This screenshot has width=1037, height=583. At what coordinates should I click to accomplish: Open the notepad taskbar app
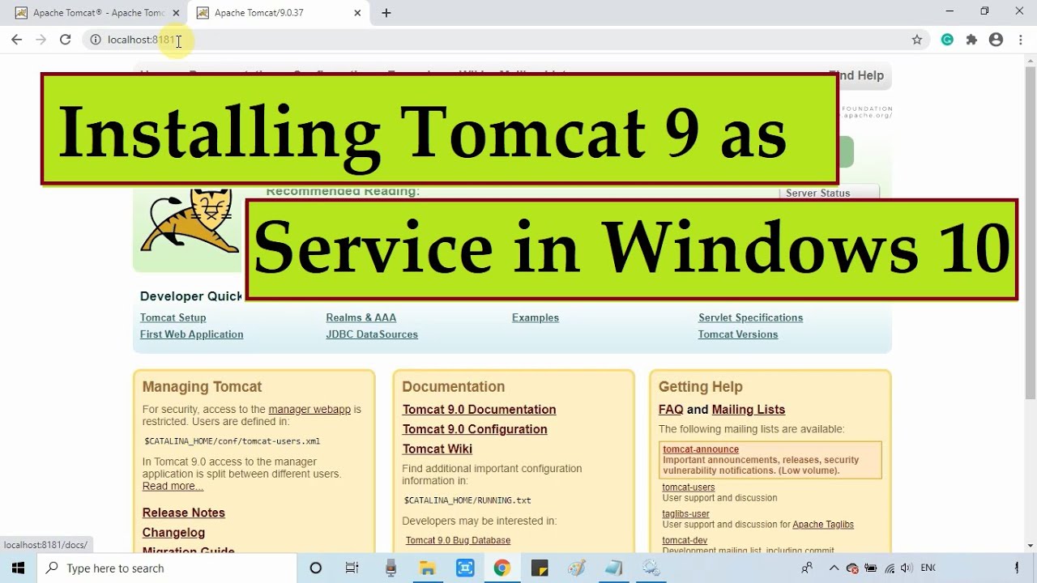coord(613,568)
